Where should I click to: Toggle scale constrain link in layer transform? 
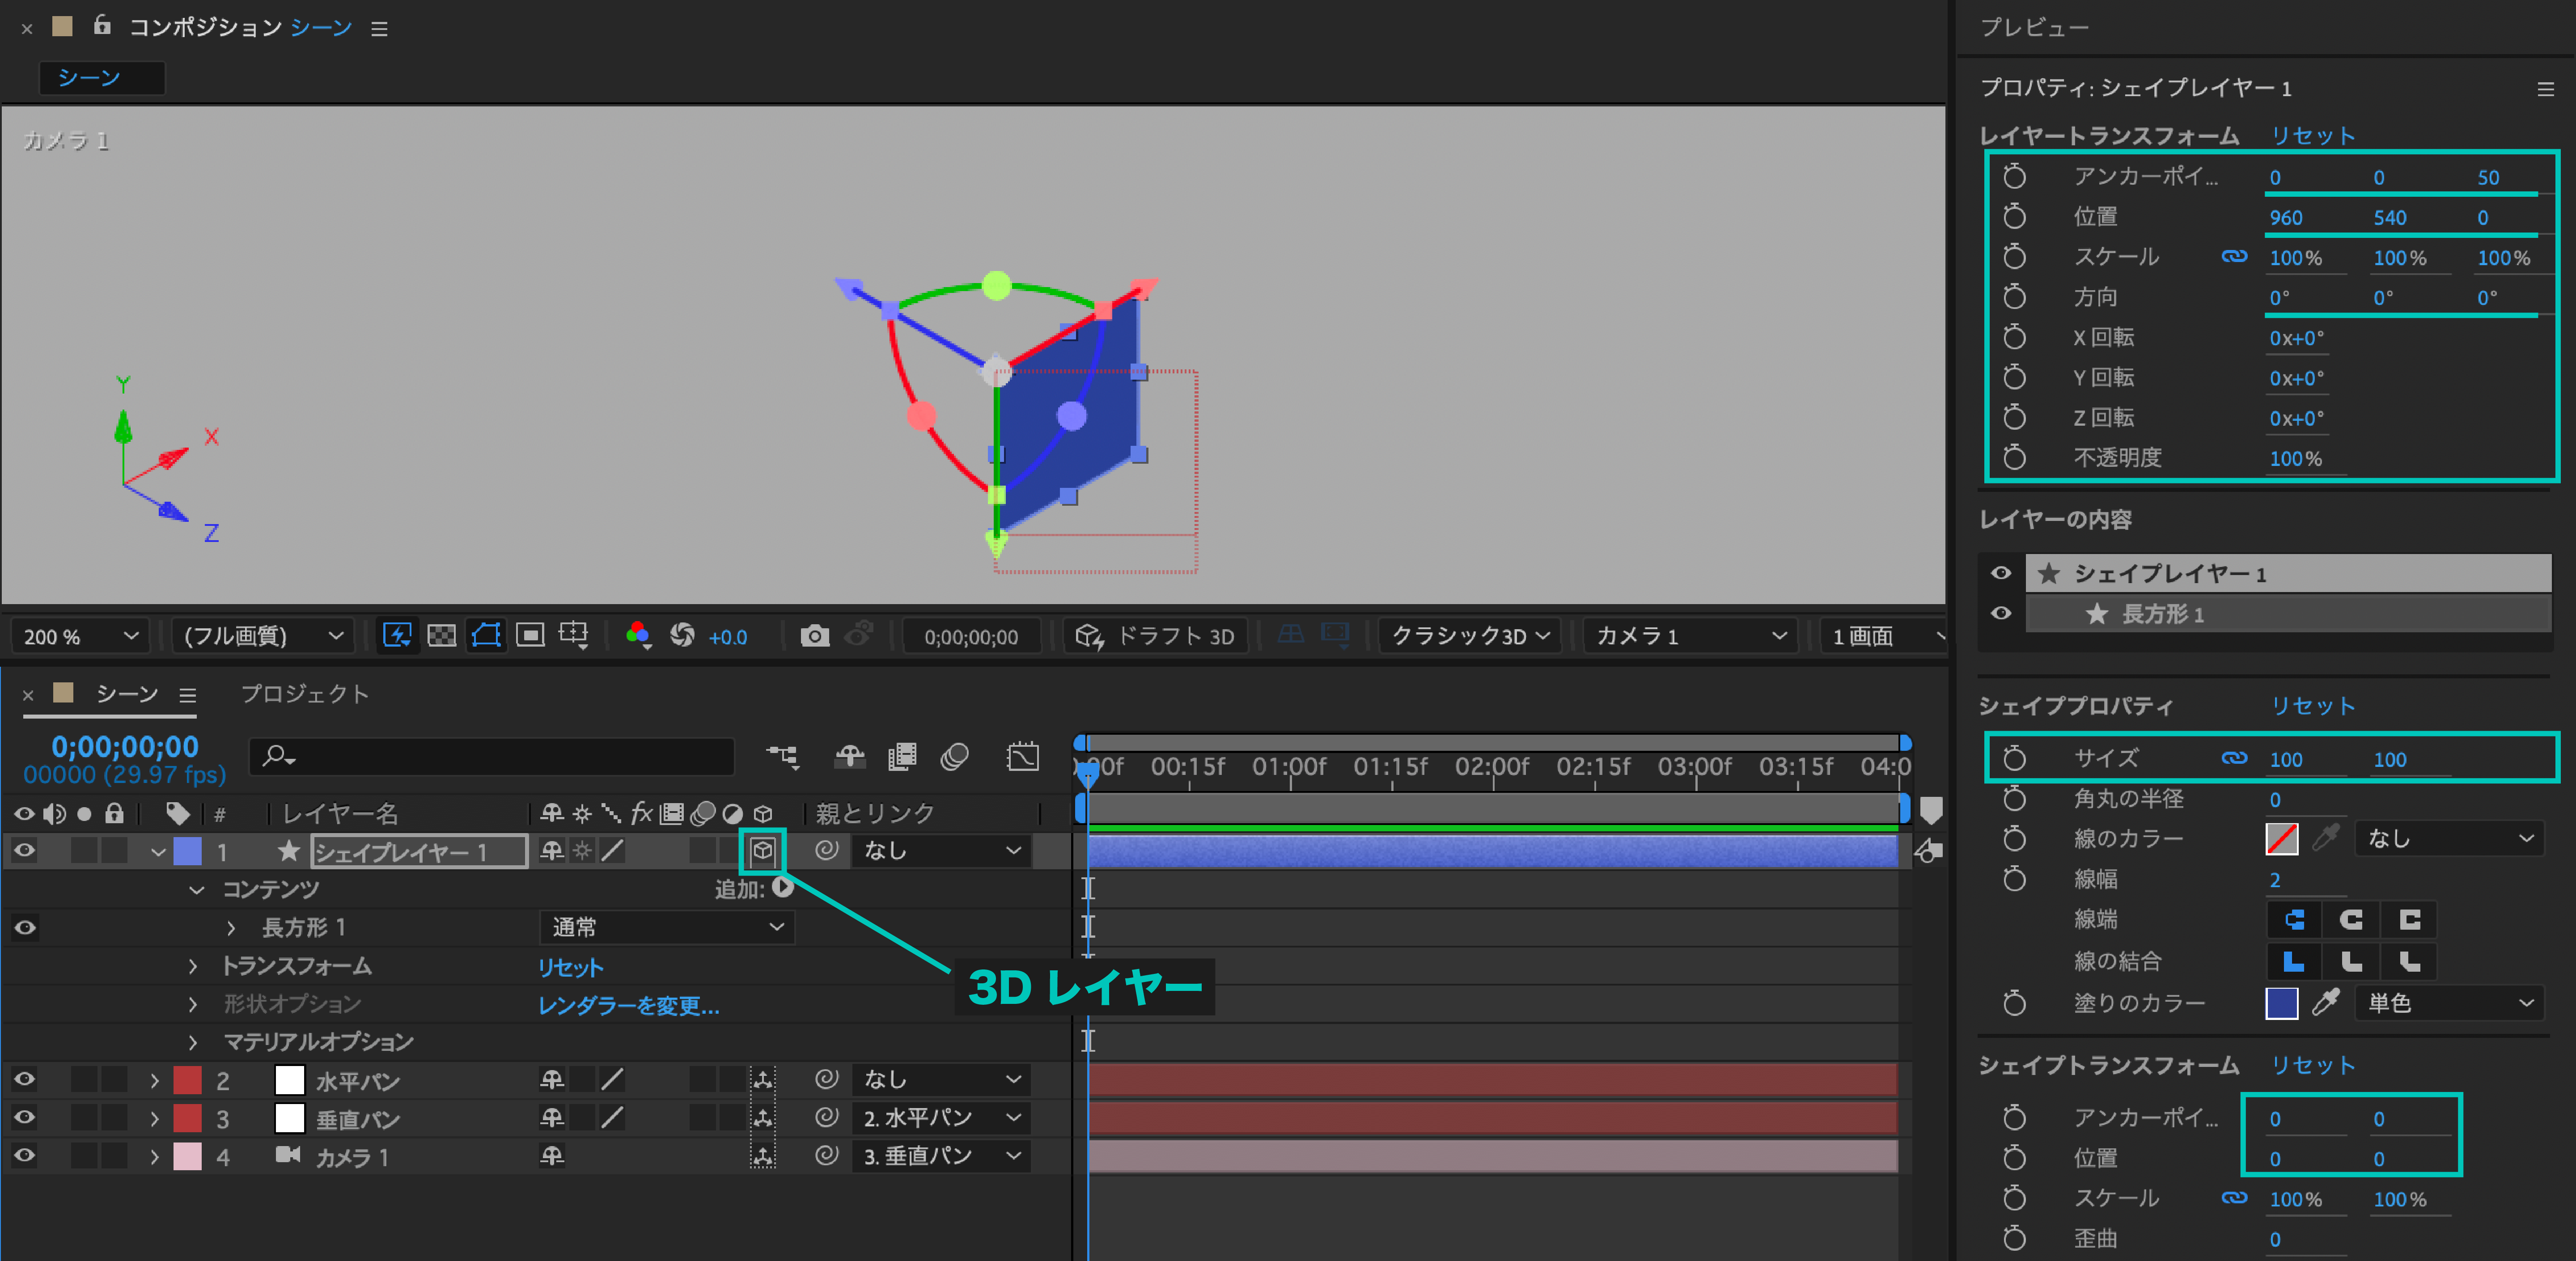2234,257
